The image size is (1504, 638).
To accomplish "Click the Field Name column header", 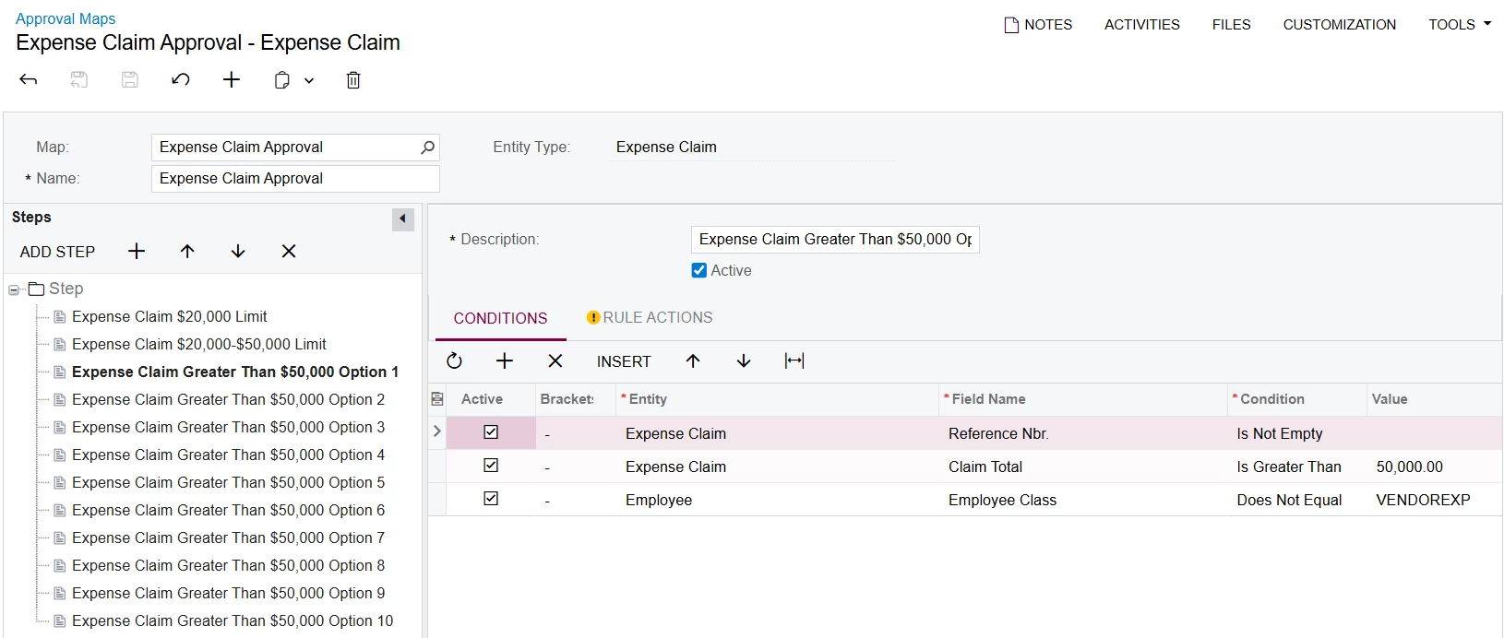I will click(1083, 399).
